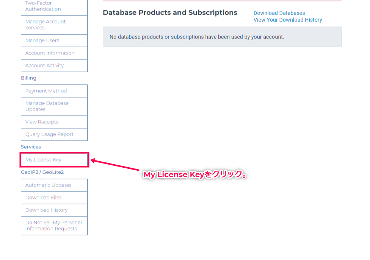Image resolution: width=370 pixels, height=260 pixels.
Task: Open Payment Method page
Action: (54, 91)
